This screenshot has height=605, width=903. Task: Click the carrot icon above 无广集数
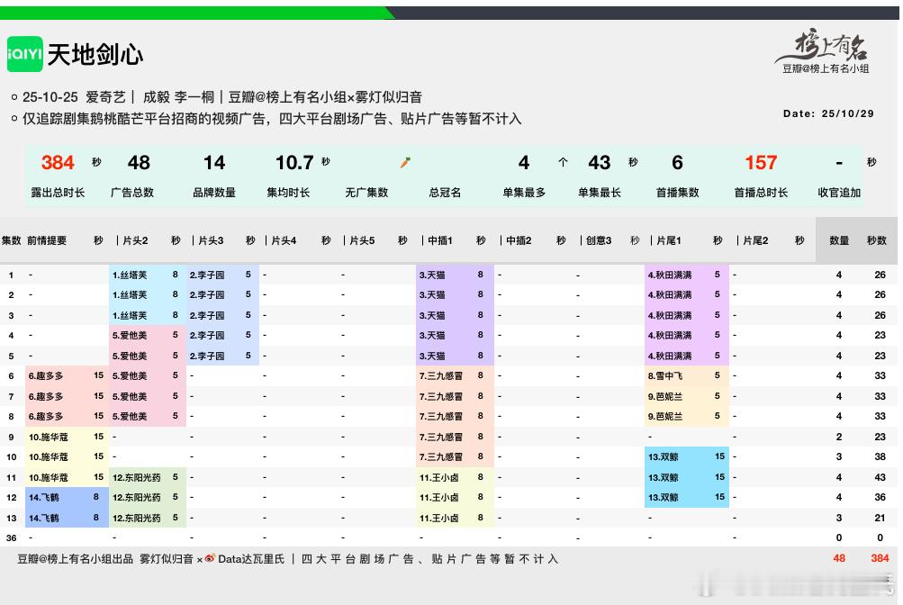(405, 163)
